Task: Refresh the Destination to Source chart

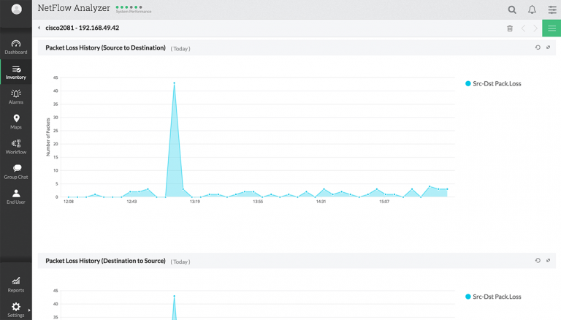Action: (x=538, y=260)
